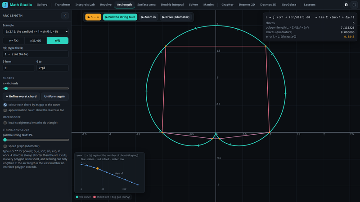
Task: Open the GeoGebra tab
Action: pos(289,4)
